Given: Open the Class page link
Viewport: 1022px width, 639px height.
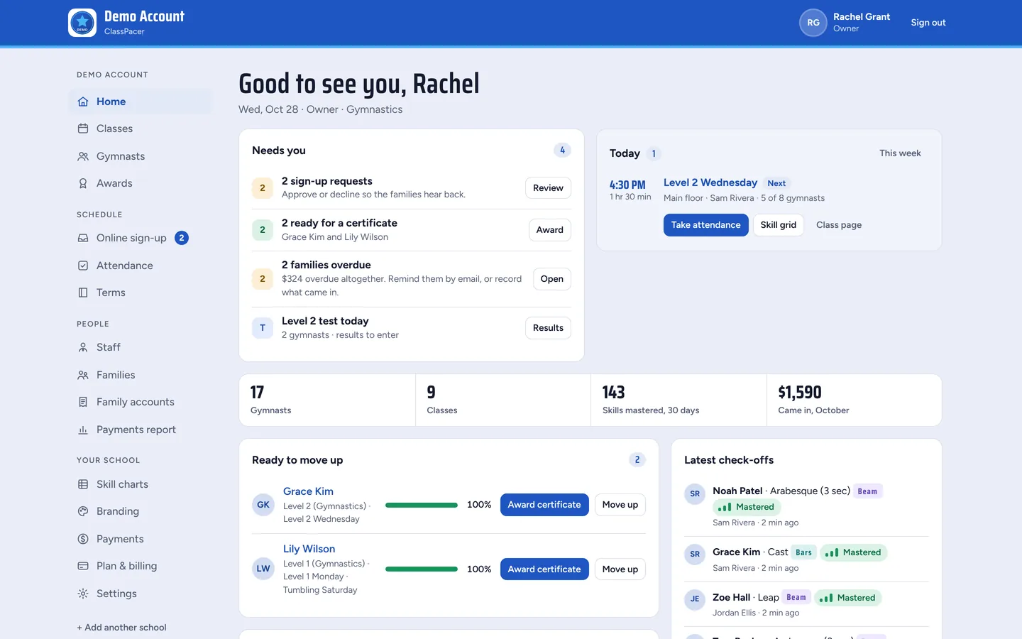Looking at the screenshot, I should 839,225.
